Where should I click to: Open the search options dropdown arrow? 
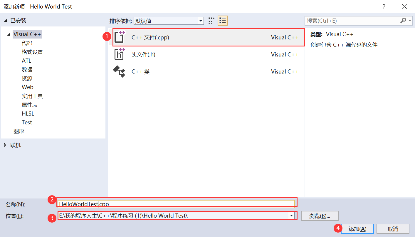(410, 21)
